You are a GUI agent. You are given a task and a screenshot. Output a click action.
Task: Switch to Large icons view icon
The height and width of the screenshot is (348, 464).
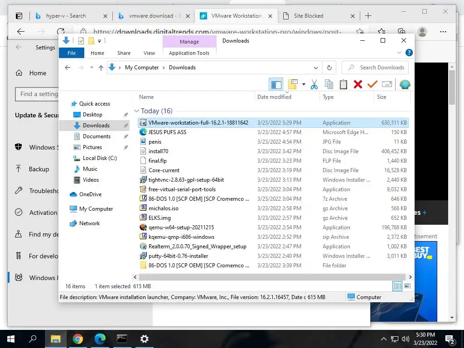[x=407, y=286]
